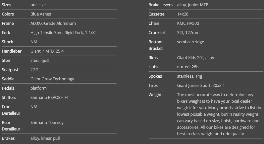Screen dimensions: 264x144
Task: Select "Giant Jr MTB, 25.4" handlebar value
Action: [47, 51]
